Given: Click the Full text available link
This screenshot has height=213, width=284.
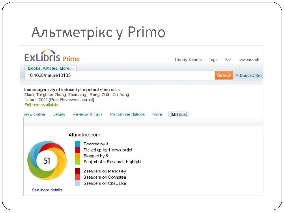Looking at the screenshot, I should click(x=41, y=105).
